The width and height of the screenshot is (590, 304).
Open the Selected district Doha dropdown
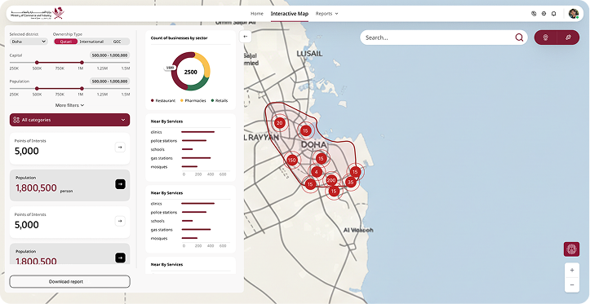tap(29, 42)
